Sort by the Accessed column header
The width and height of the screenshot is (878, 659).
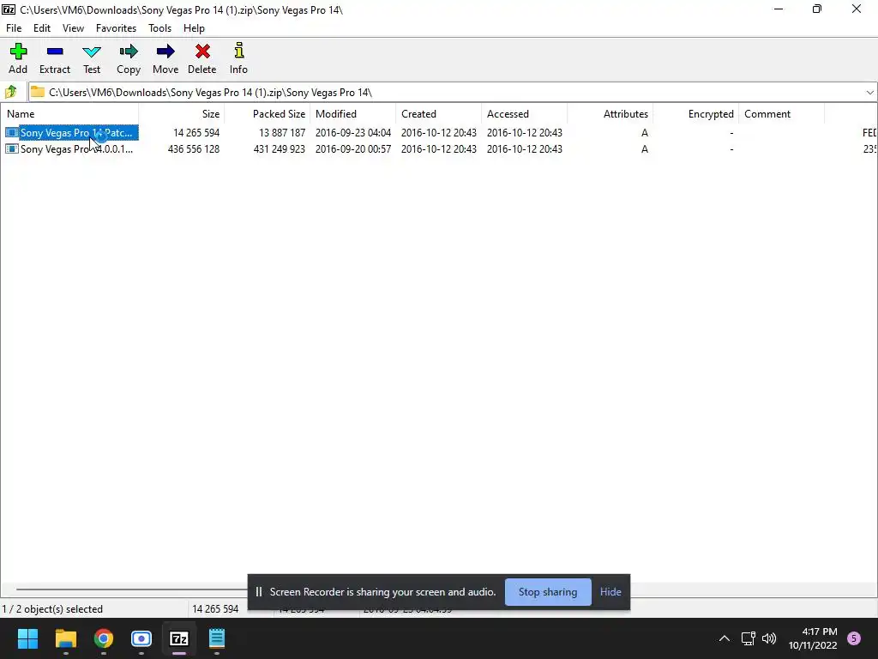524,114
